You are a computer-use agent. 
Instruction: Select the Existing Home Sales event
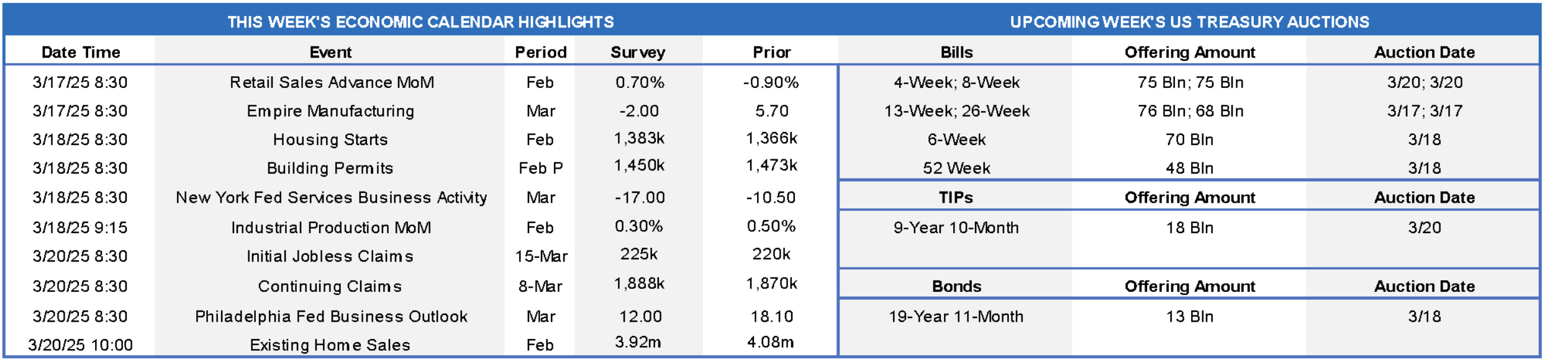point(330,345)
